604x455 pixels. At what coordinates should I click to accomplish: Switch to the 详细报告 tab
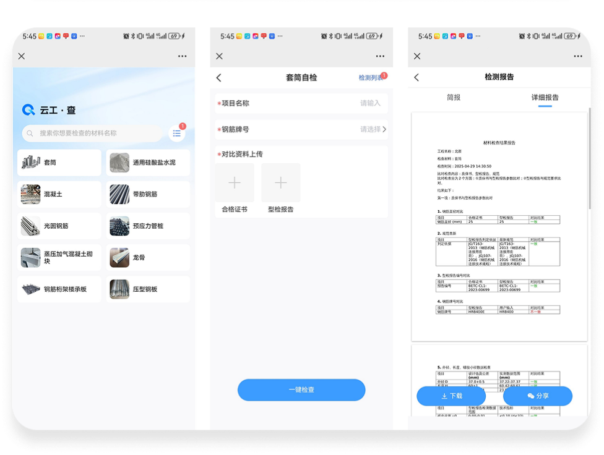click(545, 98)
